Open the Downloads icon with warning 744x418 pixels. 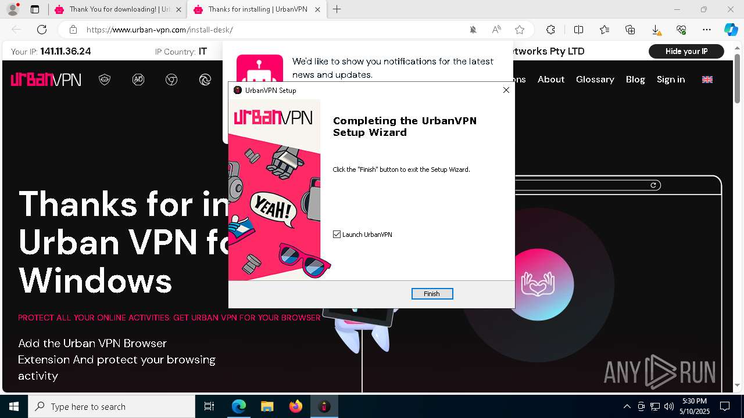point(656,30)
